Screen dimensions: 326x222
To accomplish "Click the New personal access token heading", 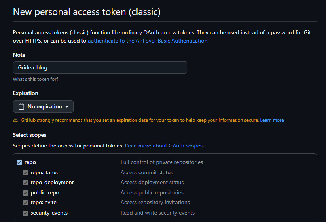I will pos(87,12).
